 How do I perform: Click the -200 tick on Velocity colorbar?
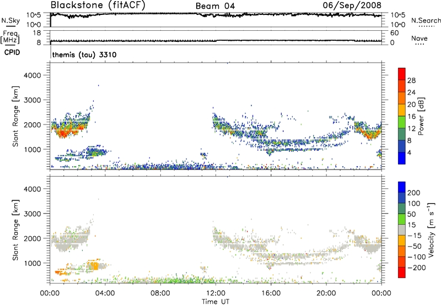coord(417,268)
